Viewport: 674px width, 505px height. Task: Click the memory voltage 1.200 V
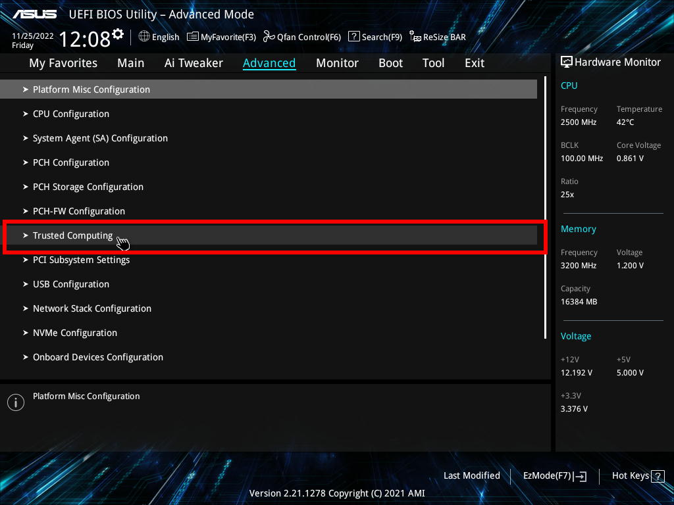tap(630, 266)
